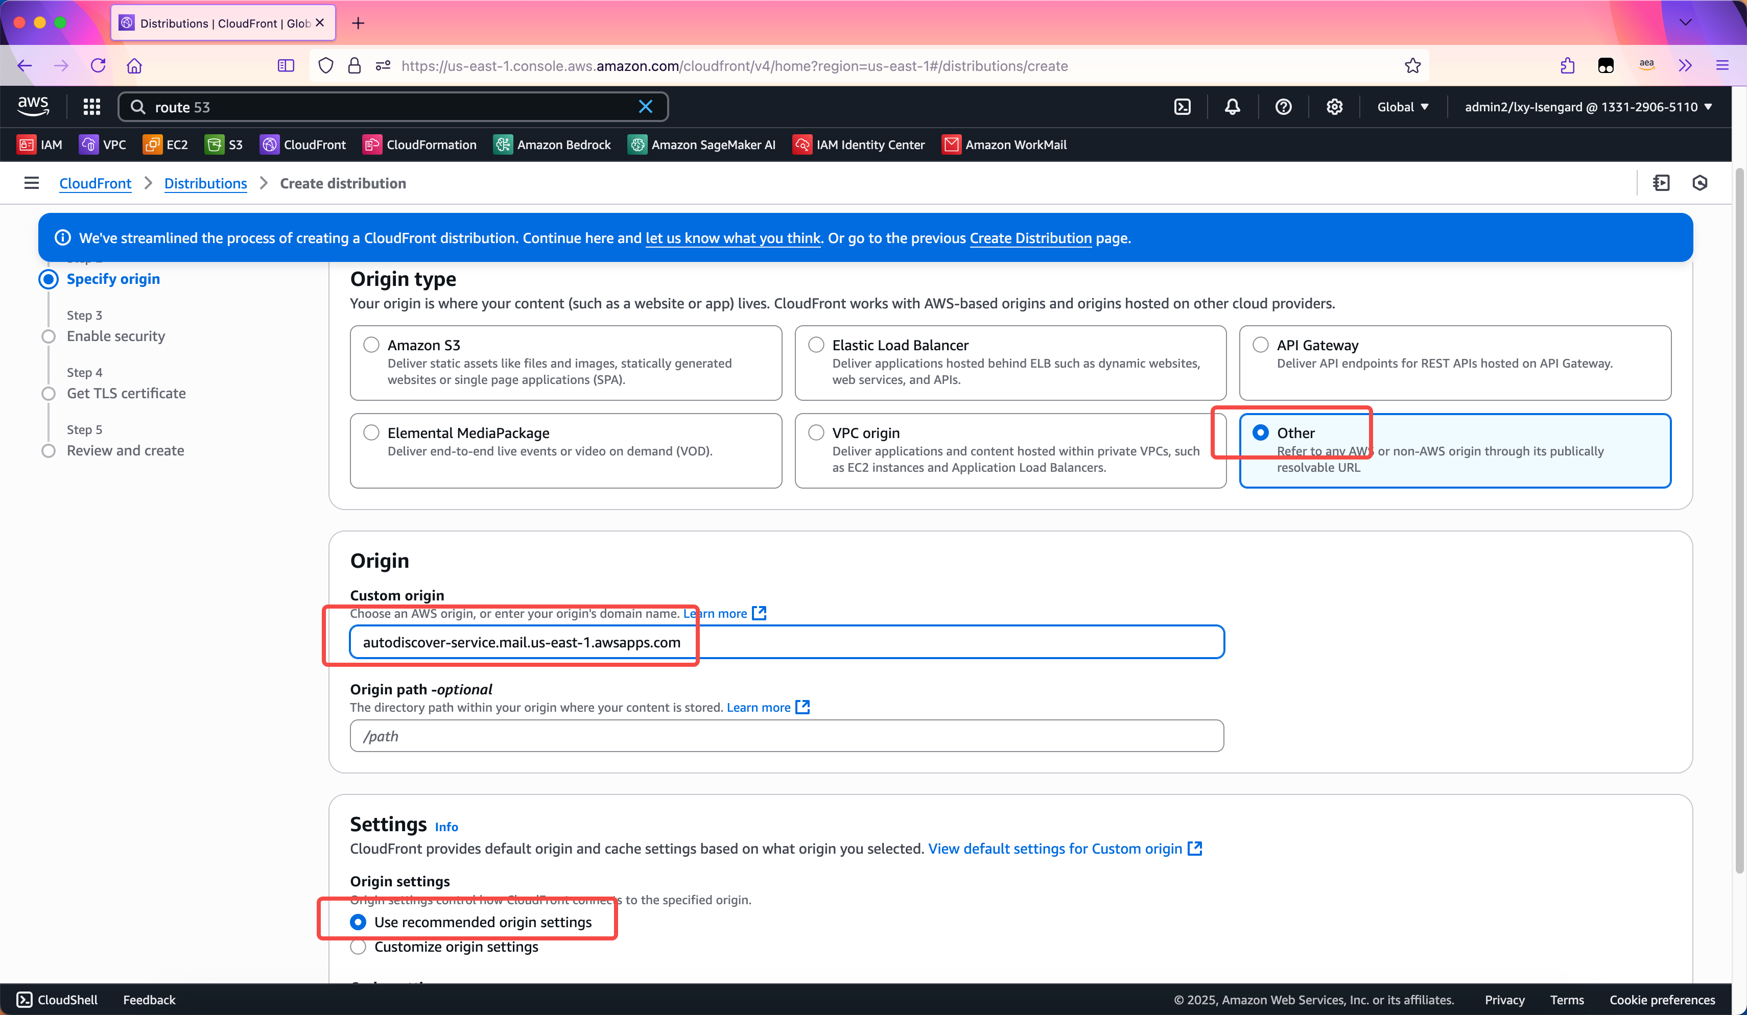1747x1015 pixels.
Task: Select the VPC origin type
Action: click(1010, 450)
